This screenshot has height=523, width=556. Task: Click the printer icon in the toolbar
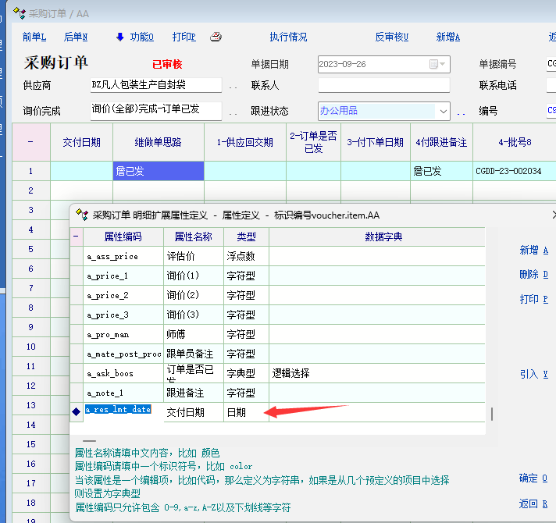[x=216, y=37]
